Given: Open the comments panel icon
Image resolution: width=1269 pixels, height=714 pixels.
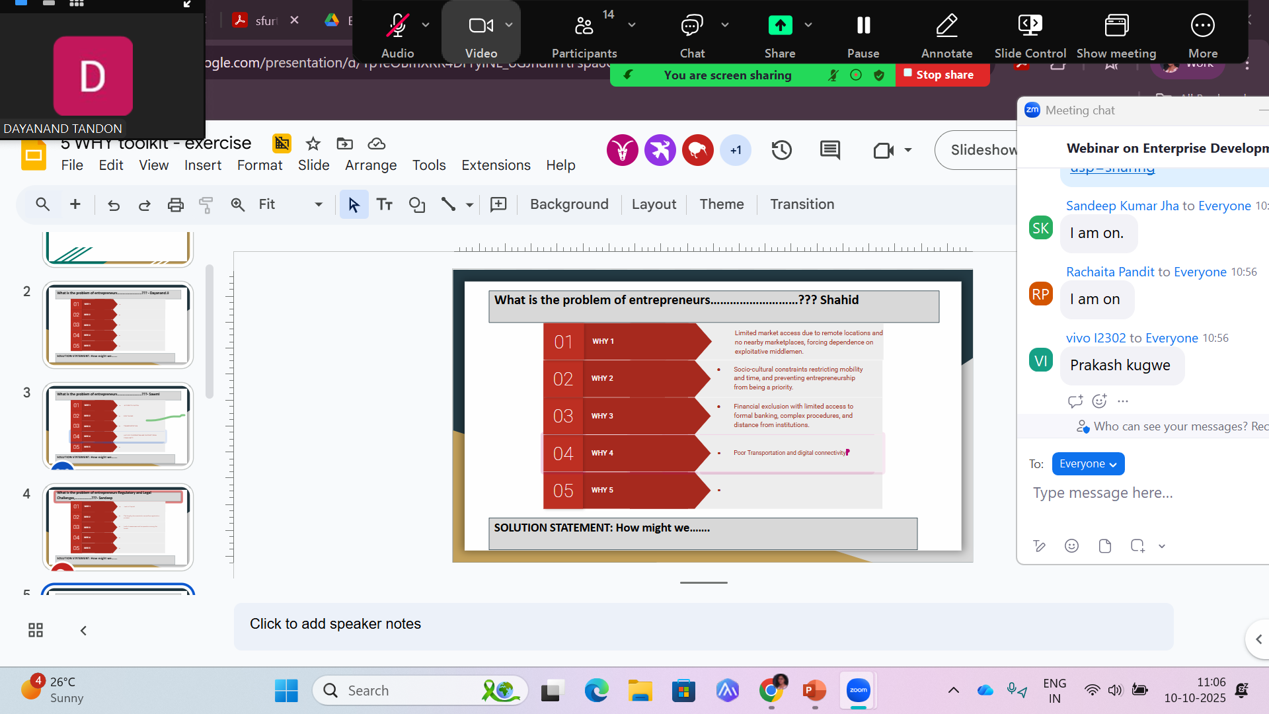Looking at the screenshot, I should click(829, 150).
